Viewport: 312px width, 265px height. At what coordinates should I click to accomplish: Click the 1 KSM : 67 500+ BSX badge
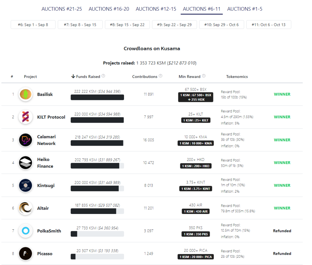196,97
